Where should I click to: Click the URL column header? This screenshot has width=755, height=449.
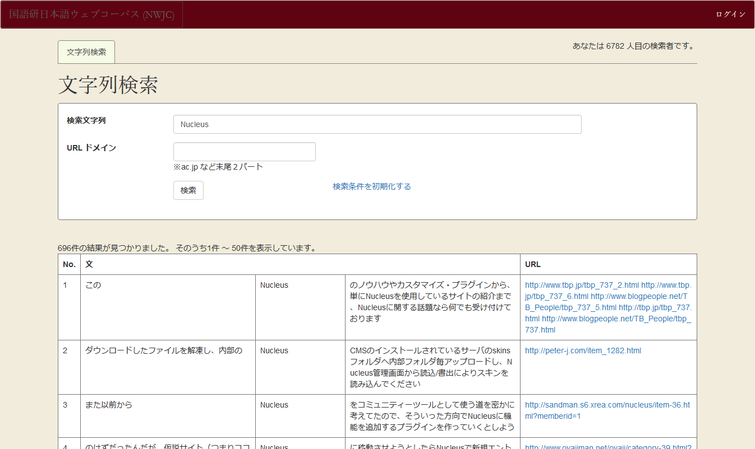click(532, 264)
